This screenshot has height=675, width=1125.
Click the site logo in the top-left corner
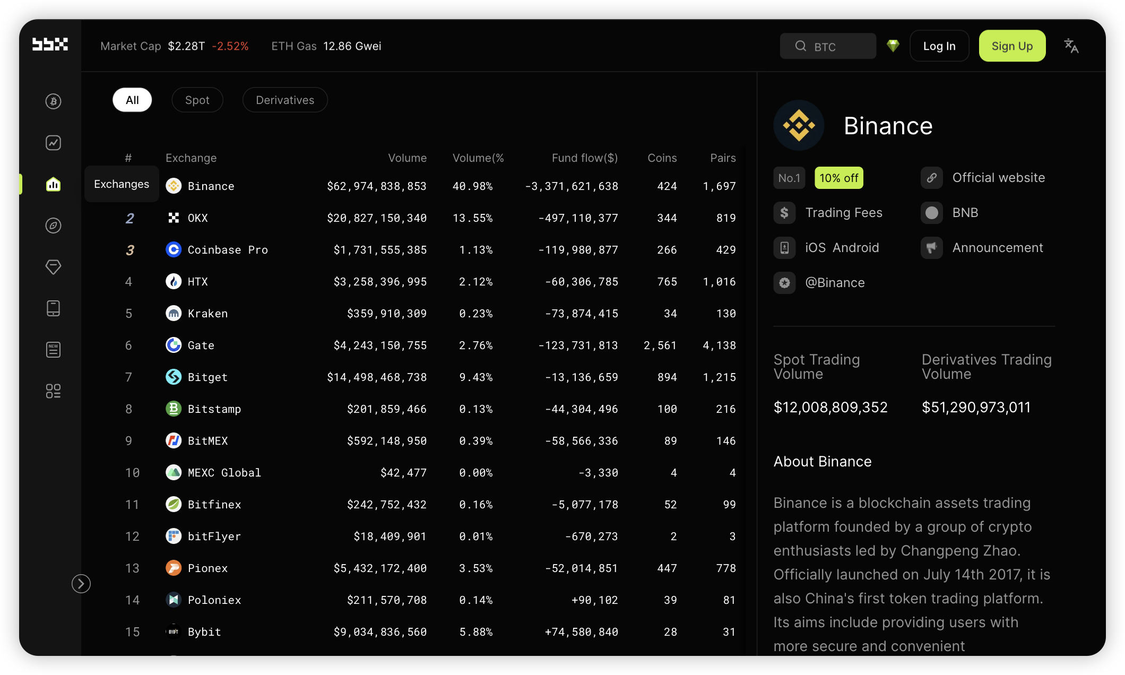pos(50,45)
